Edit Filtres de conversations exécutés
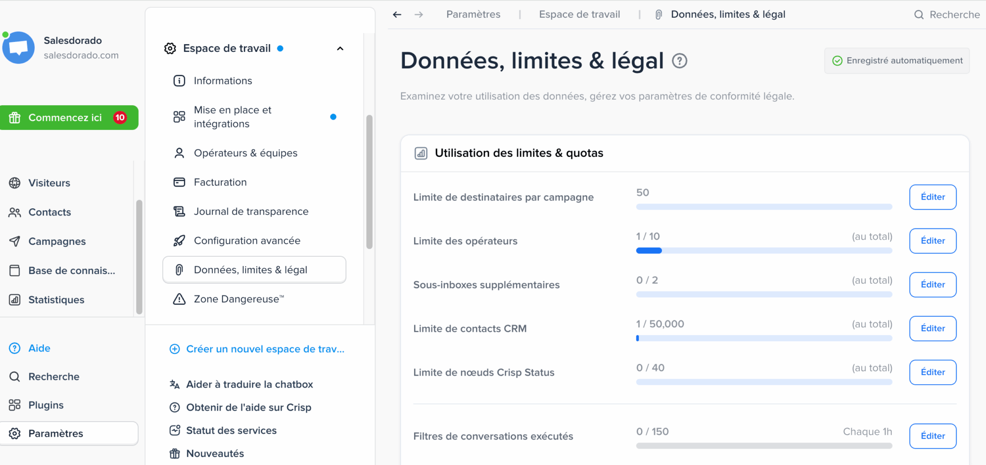This screenshot has width=986, height=465. (x=933, y=436)
